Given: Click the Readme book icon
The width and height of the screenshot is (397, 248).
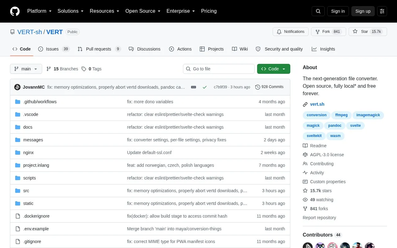Looking at the screenshot, I should click(x=305, y=146).
